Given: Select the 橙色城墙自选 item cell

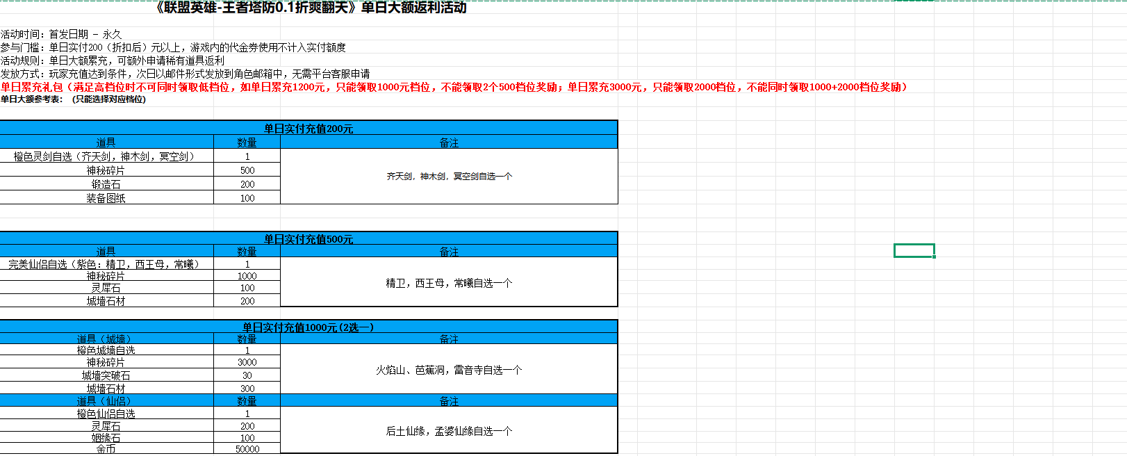Looking at the screenshot, I should point(106,350).
